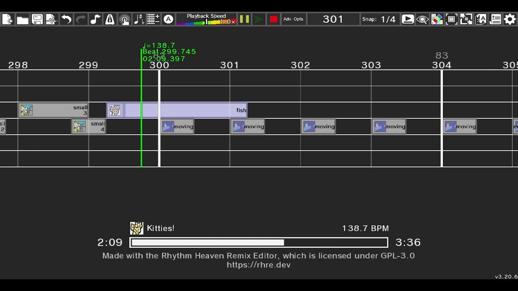Click the '138.7 BPM' tempo readout

[x=365, y=228]
